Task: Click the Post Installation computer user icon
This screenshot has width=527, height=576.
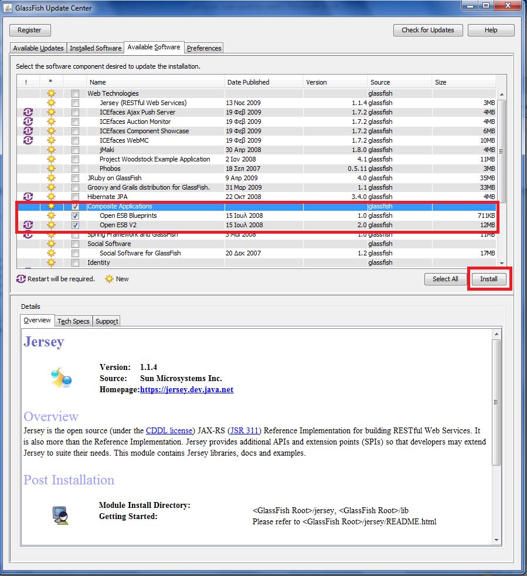Action: pyautogui.click(x=60, y=515)
